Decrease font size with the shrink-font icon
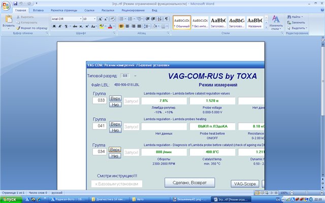325x203 pixels. pyautogui.click(x=106, y=19)
